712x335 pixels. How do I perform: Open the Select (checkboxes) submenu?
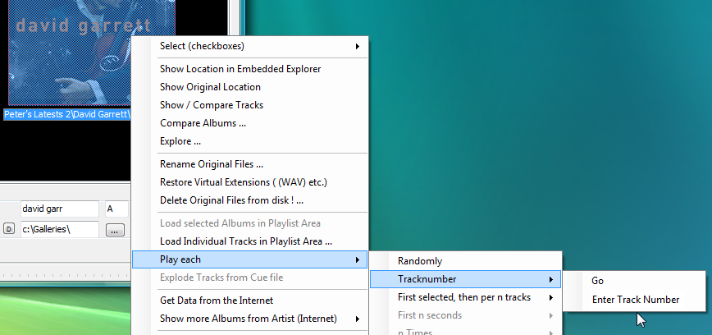coord(249,46)
